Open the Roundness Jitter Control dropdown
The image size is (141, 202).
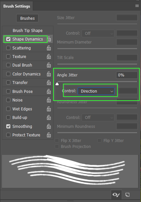pyautogui.click(x=98, y=118)
